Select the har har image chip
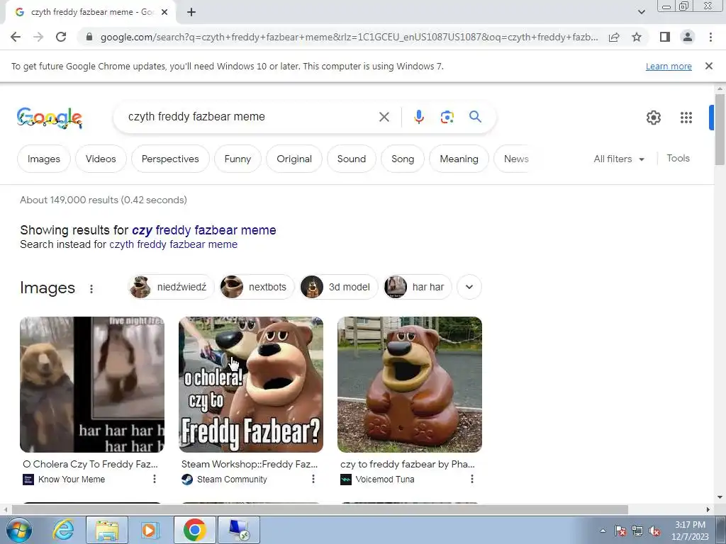The width and height of the screenshot is (726, 544). pyautogui.click(x=417, y=287)
